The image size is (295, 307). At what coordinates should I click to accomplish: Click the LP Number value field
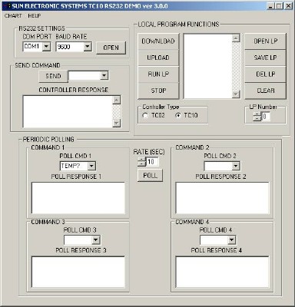266,117
